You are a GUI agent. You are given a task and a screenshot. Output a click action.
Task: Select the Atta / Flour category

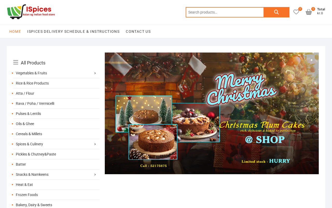click(25, 93)
